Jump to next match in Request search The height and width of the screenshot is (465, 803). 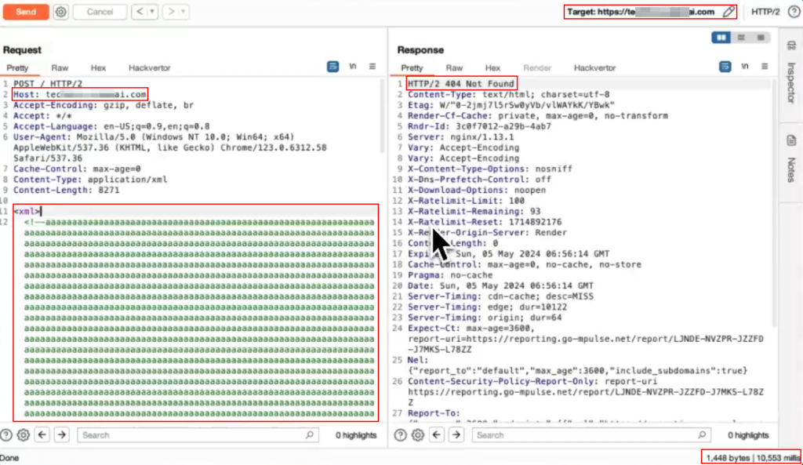tap(62, 434)
